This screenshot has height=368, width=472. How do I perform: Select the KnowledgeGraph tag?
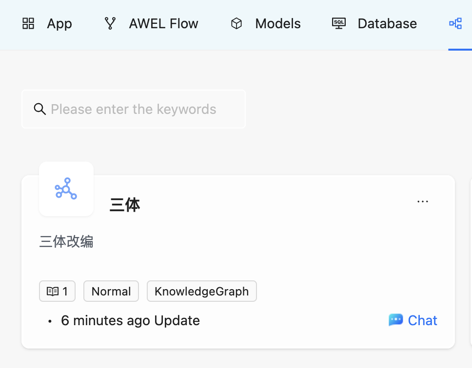point(201,291)
